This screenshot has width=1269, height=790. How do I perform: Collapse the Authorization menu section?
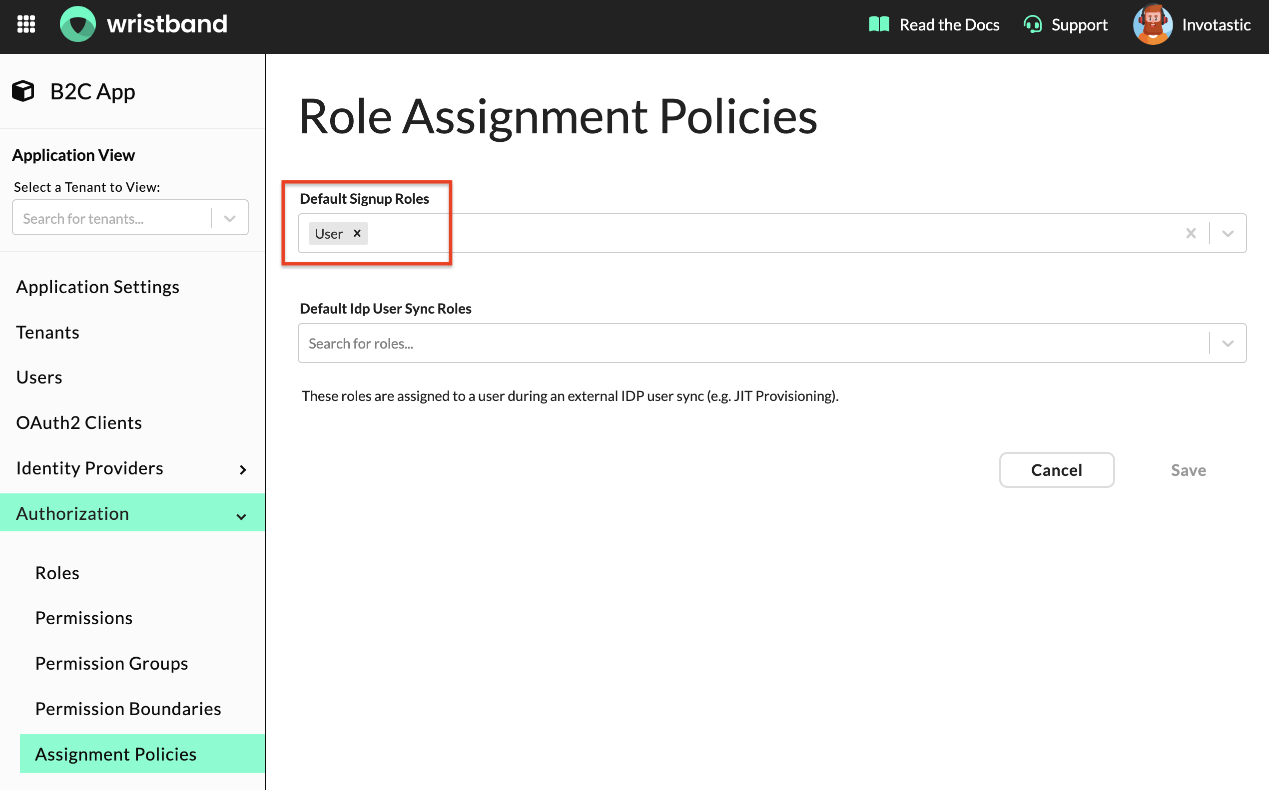[x=241, y=516]
